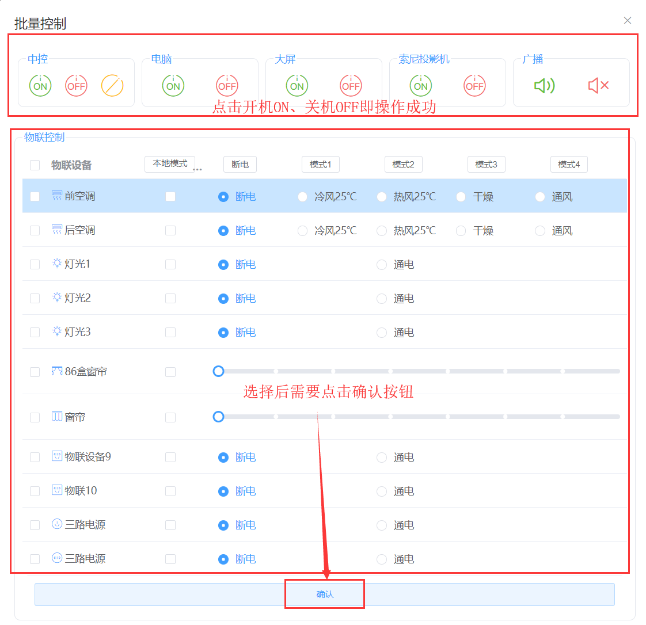The height and width of the screenshot is (625, 646).
Task: Toggle the 物联设备 select-all checkbox
Action: pos(35,165)
